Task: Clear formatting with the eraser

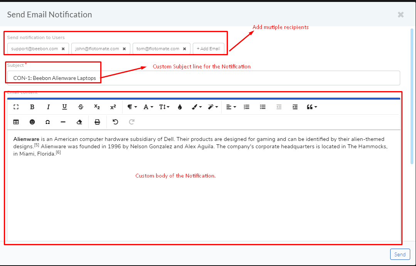Action: [79, 122]
